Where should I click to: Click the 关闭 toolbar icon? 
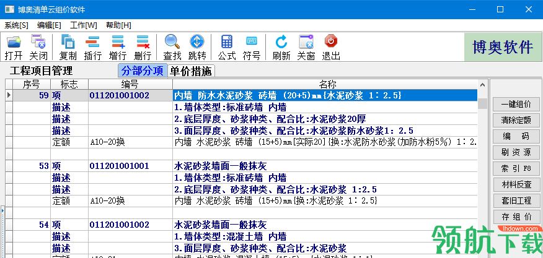pyautogui.click(x=38, y=48)
